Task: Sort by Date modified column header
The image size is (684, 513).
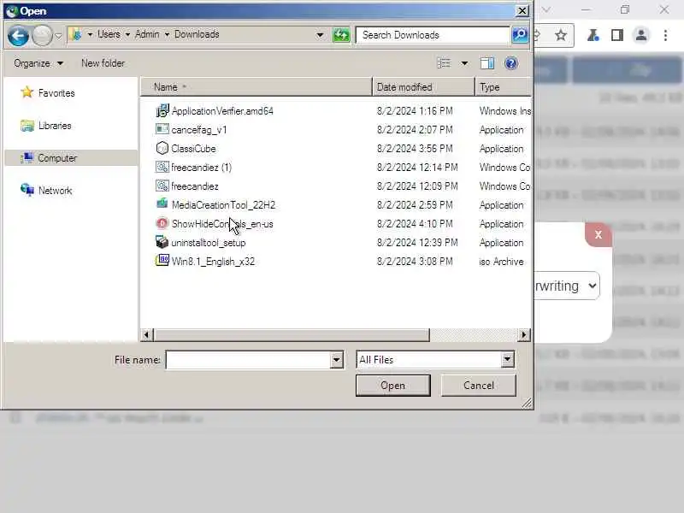Action: click(423, 87)
